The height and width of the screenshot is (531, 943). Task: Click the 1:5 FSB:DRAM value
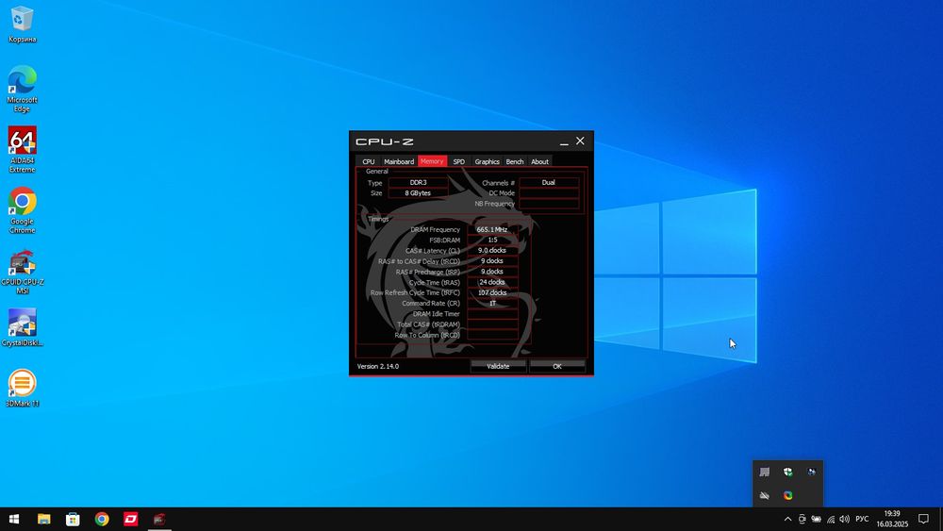[x=492, y=240]
